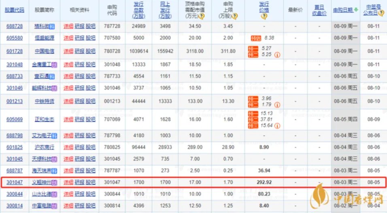Click 预二 badge next to 1.79

pos(253,105)
